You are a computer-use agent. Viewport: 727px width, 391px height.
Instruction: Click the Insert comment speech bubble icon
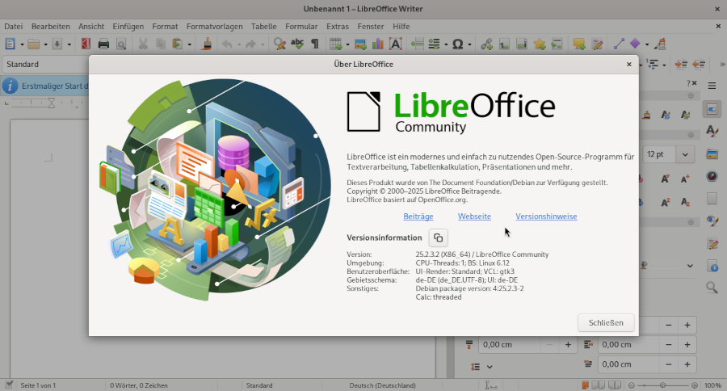point(578,44)
